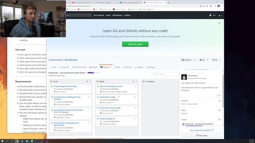Image resolution: width=255 pixels, height=143 pixels.
Task: Open menu for Adding Event To Calendar card
Action: [88, 97]
